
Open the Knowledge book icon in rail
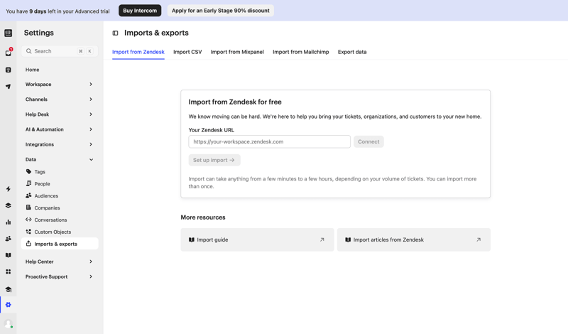tap(9, 255)
